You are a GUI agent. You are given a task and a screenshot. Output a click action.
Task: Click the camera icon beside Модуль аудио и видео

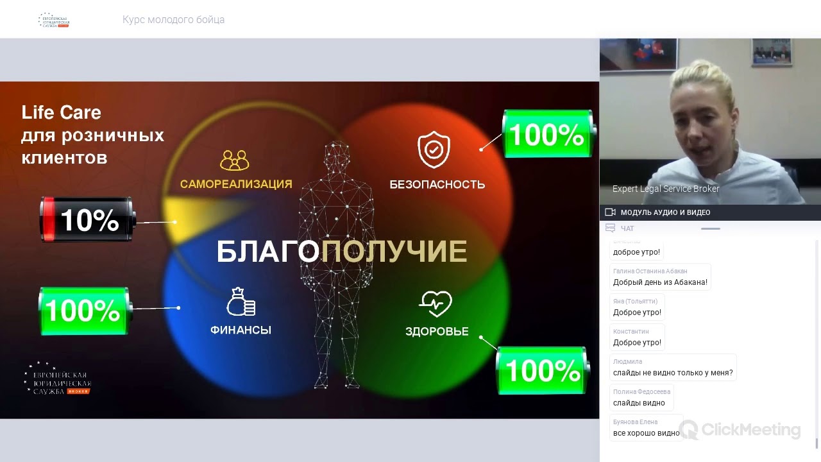click(610, 212)
